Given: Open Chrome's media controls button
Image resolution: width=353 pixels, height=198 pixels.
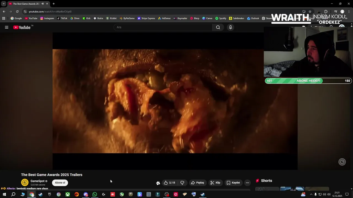Looking at the screenshot, I should (x=336, y=12).
